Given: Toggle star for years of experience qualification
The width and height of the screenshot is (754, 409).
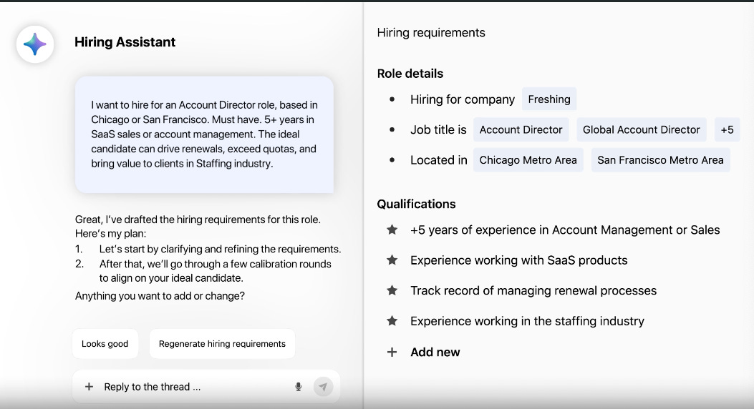Looking at the screenshot, I should pos(392,230).
